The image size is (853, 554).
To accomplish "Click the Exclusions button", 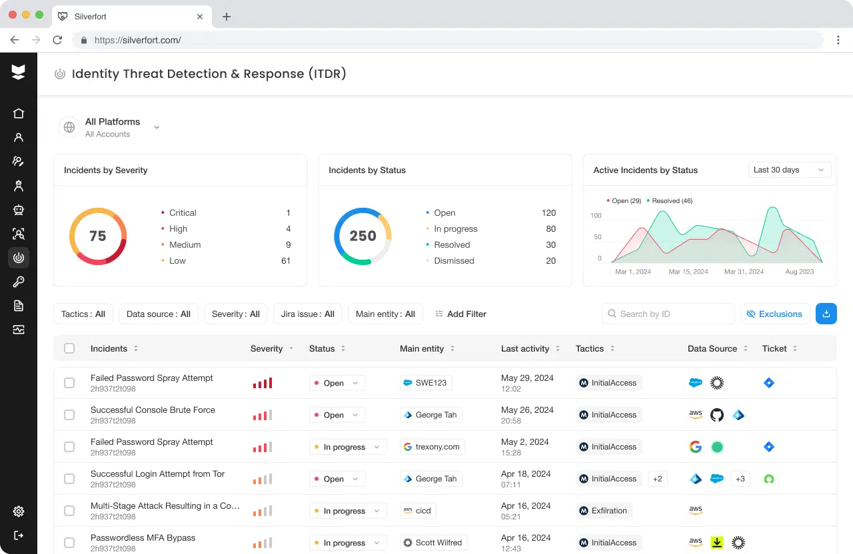I will point(774,314).
